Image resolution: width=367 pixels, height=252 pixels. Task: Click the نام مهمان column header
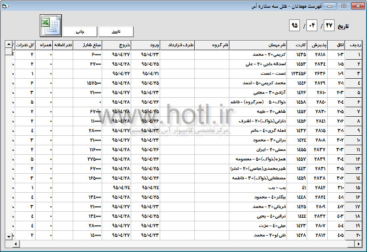point(258,45)
